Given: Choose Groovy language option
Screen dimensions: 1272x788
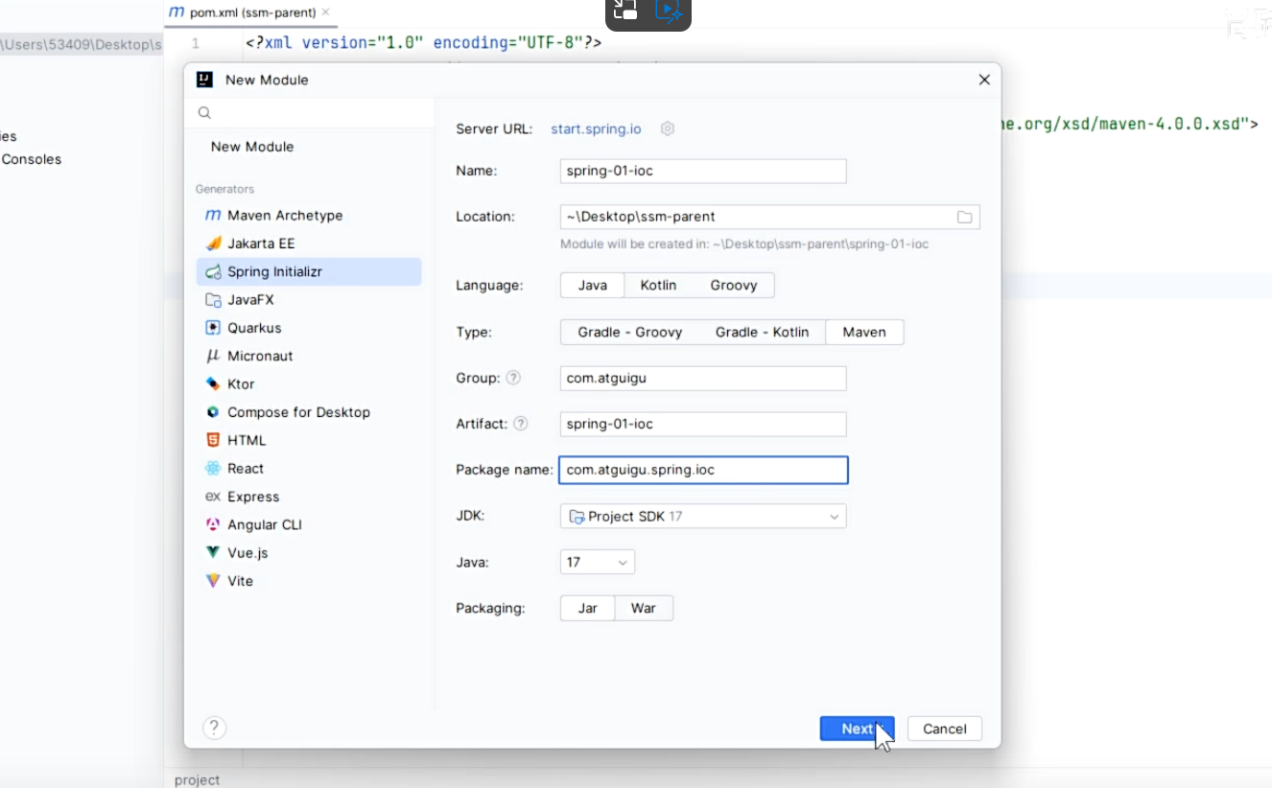Looking at the screenshot, I should click(734, 285).
